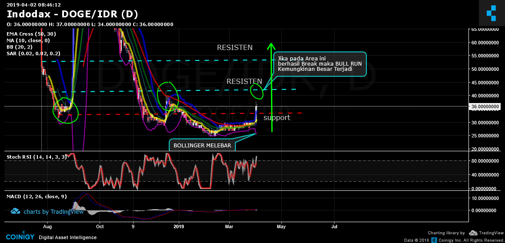The height and width of the screenshot is (243, 505).
Task: Click the 65.00000000 price axis label
Action: pyautogui.click(x=486, y=29)
